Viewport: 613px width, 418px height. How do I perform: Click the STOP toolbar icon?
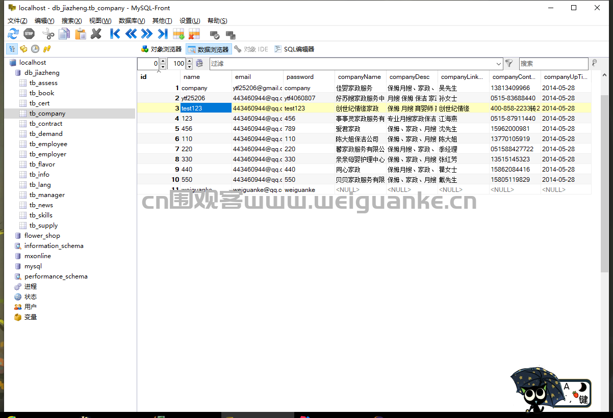pos(29,34)
